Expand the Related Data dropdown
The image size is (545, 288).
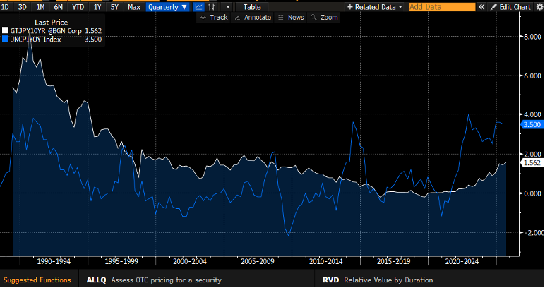pos(374,6)
